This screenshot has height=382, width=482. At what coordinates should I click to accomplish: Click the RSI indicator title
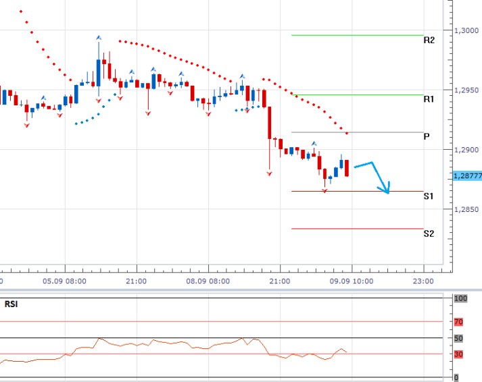tap(11, 304)
